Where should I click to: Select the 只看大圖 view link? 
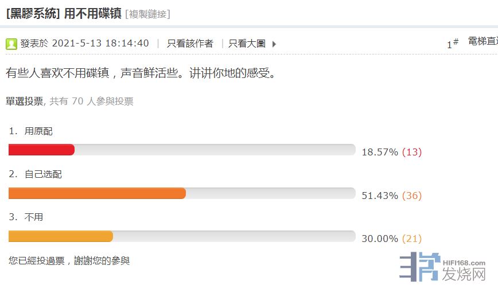coord(247,44)
